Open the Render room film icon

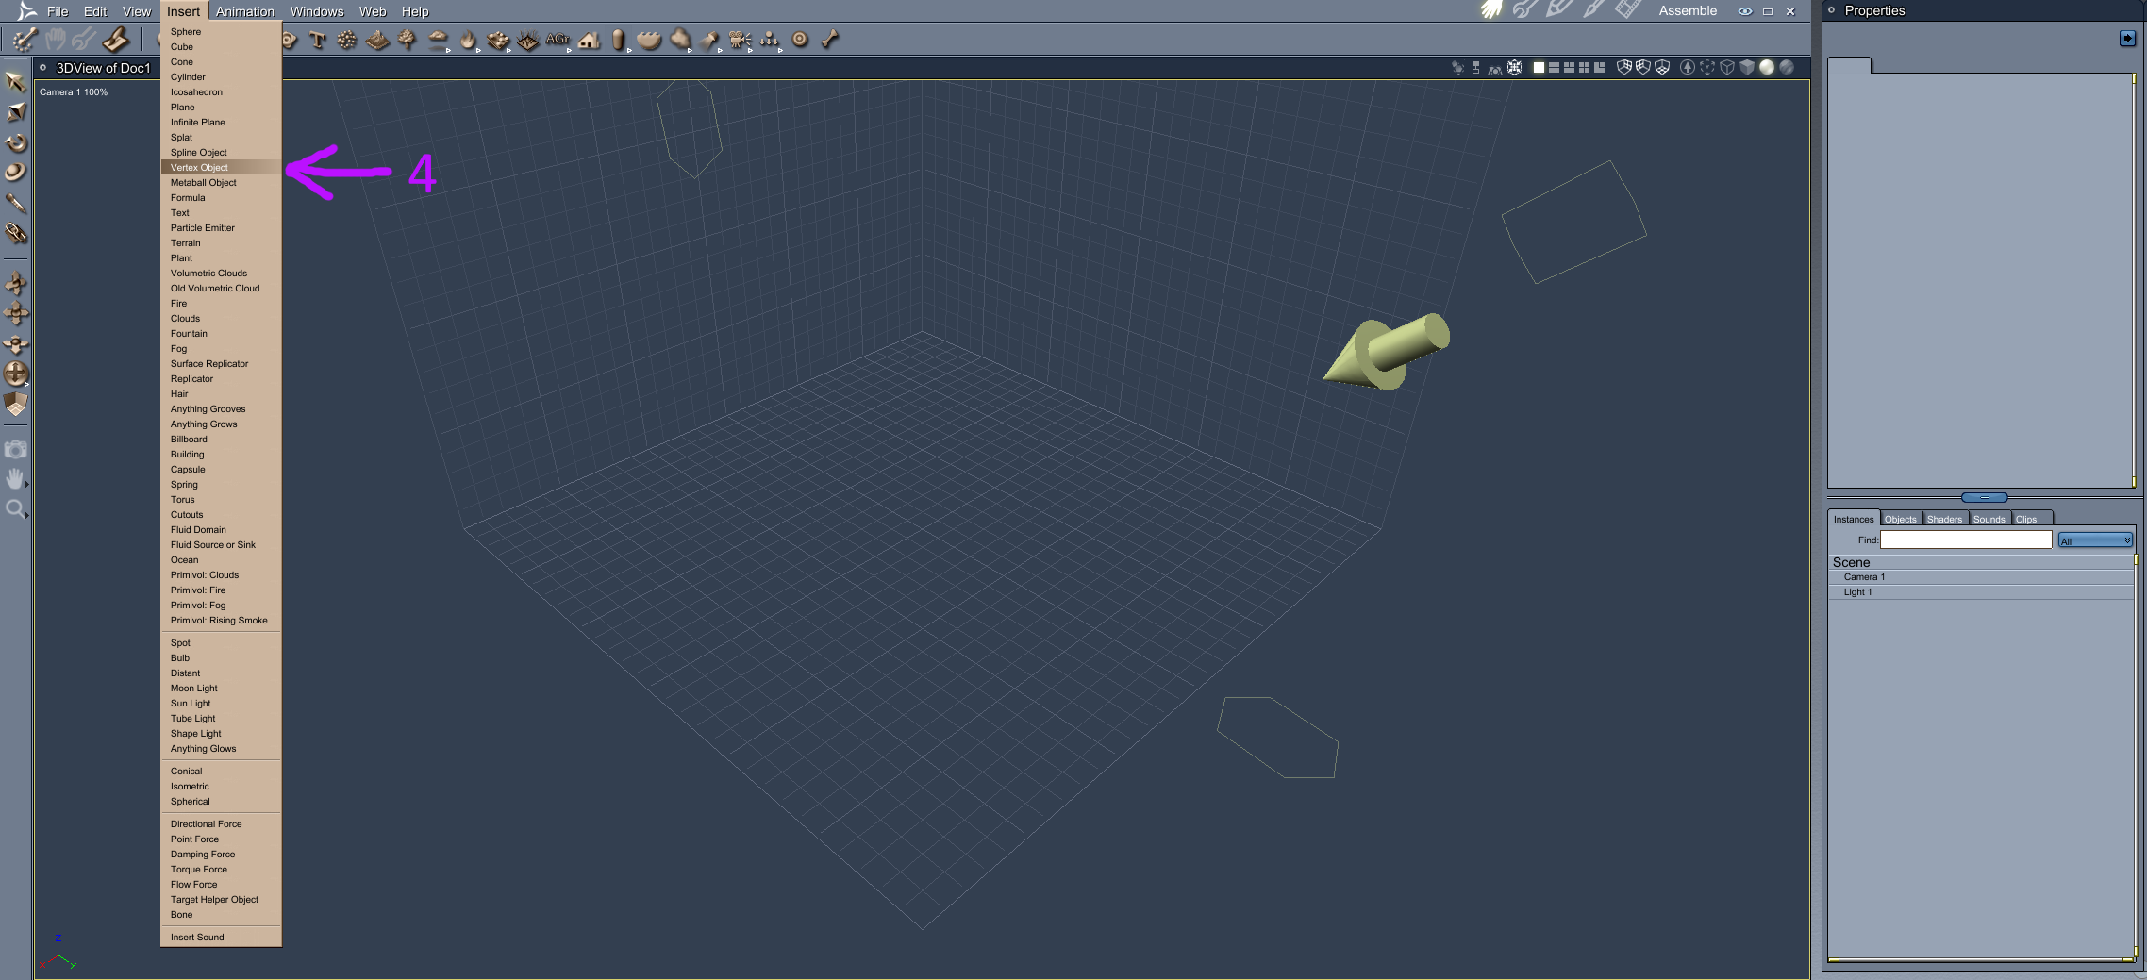tap(1627, 10)
